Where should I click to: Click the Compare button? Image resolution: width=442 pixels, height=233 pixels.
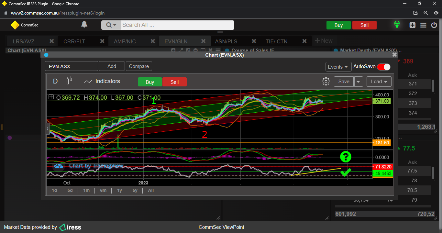[x=139, y=66]
